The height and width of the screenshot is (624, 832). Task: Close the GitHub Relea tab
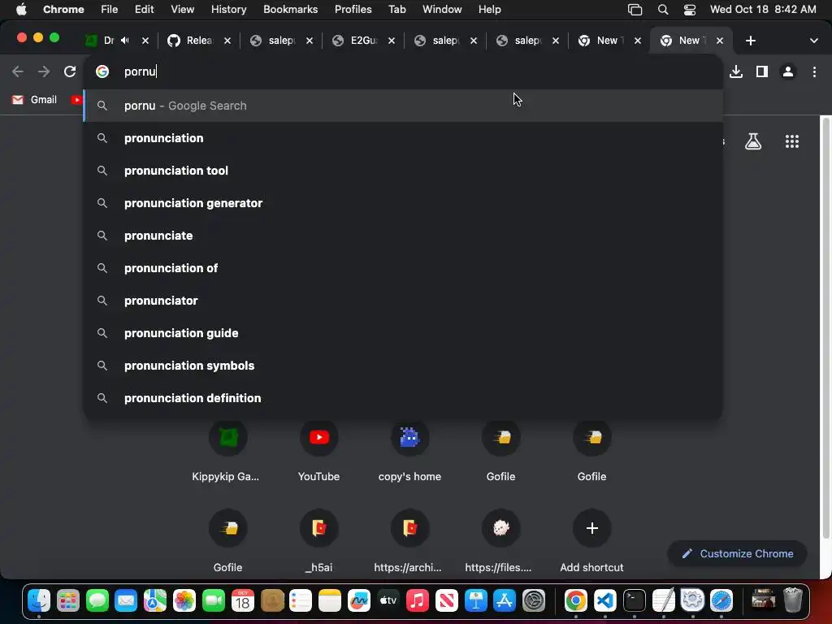(227, 41)
